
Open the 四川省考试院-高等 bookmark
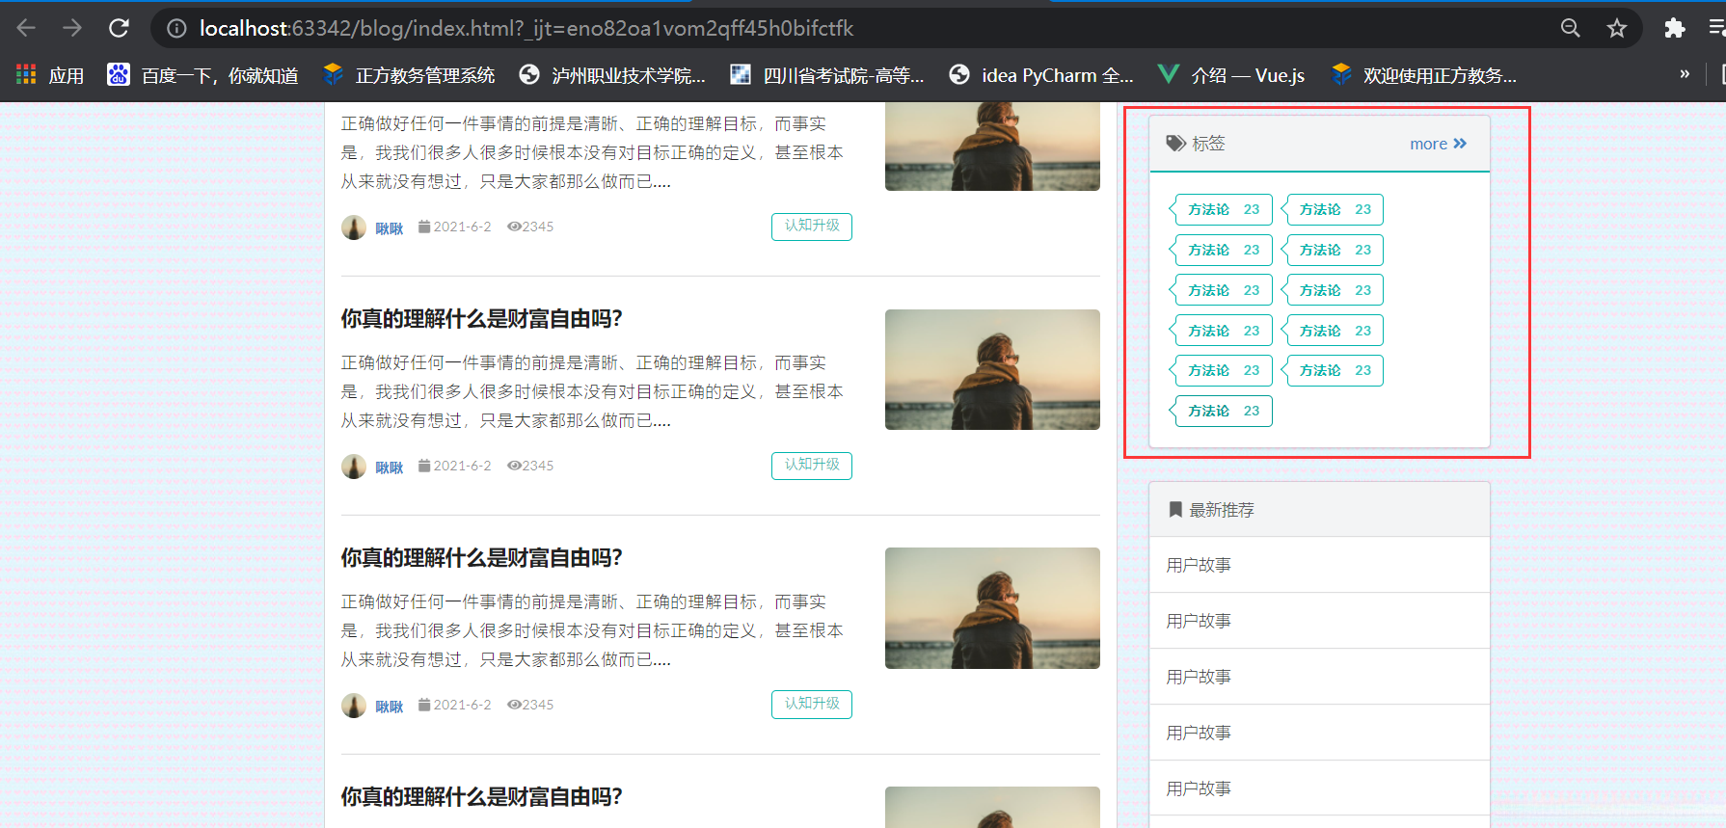[x=826, y=75]
